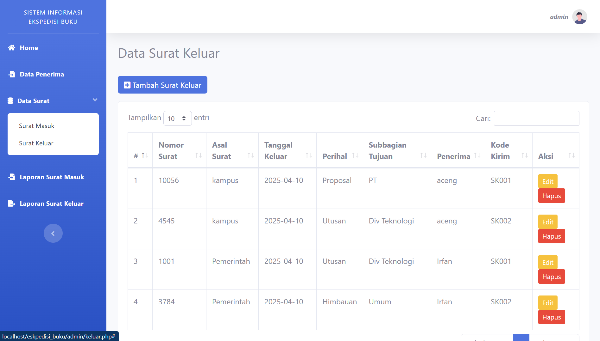Click the Data Surat database icon
This screenshot has width=600, height=341.
point(10,101)
